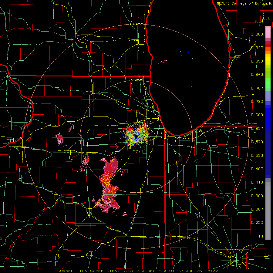Click the 100 NMI range ring label

pos(136,24)
